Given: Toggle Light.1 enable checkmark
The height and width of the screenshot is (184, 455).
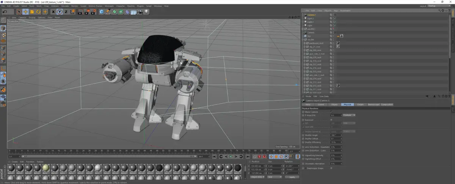Looking at the screenshot, I should tap(335, 22).
